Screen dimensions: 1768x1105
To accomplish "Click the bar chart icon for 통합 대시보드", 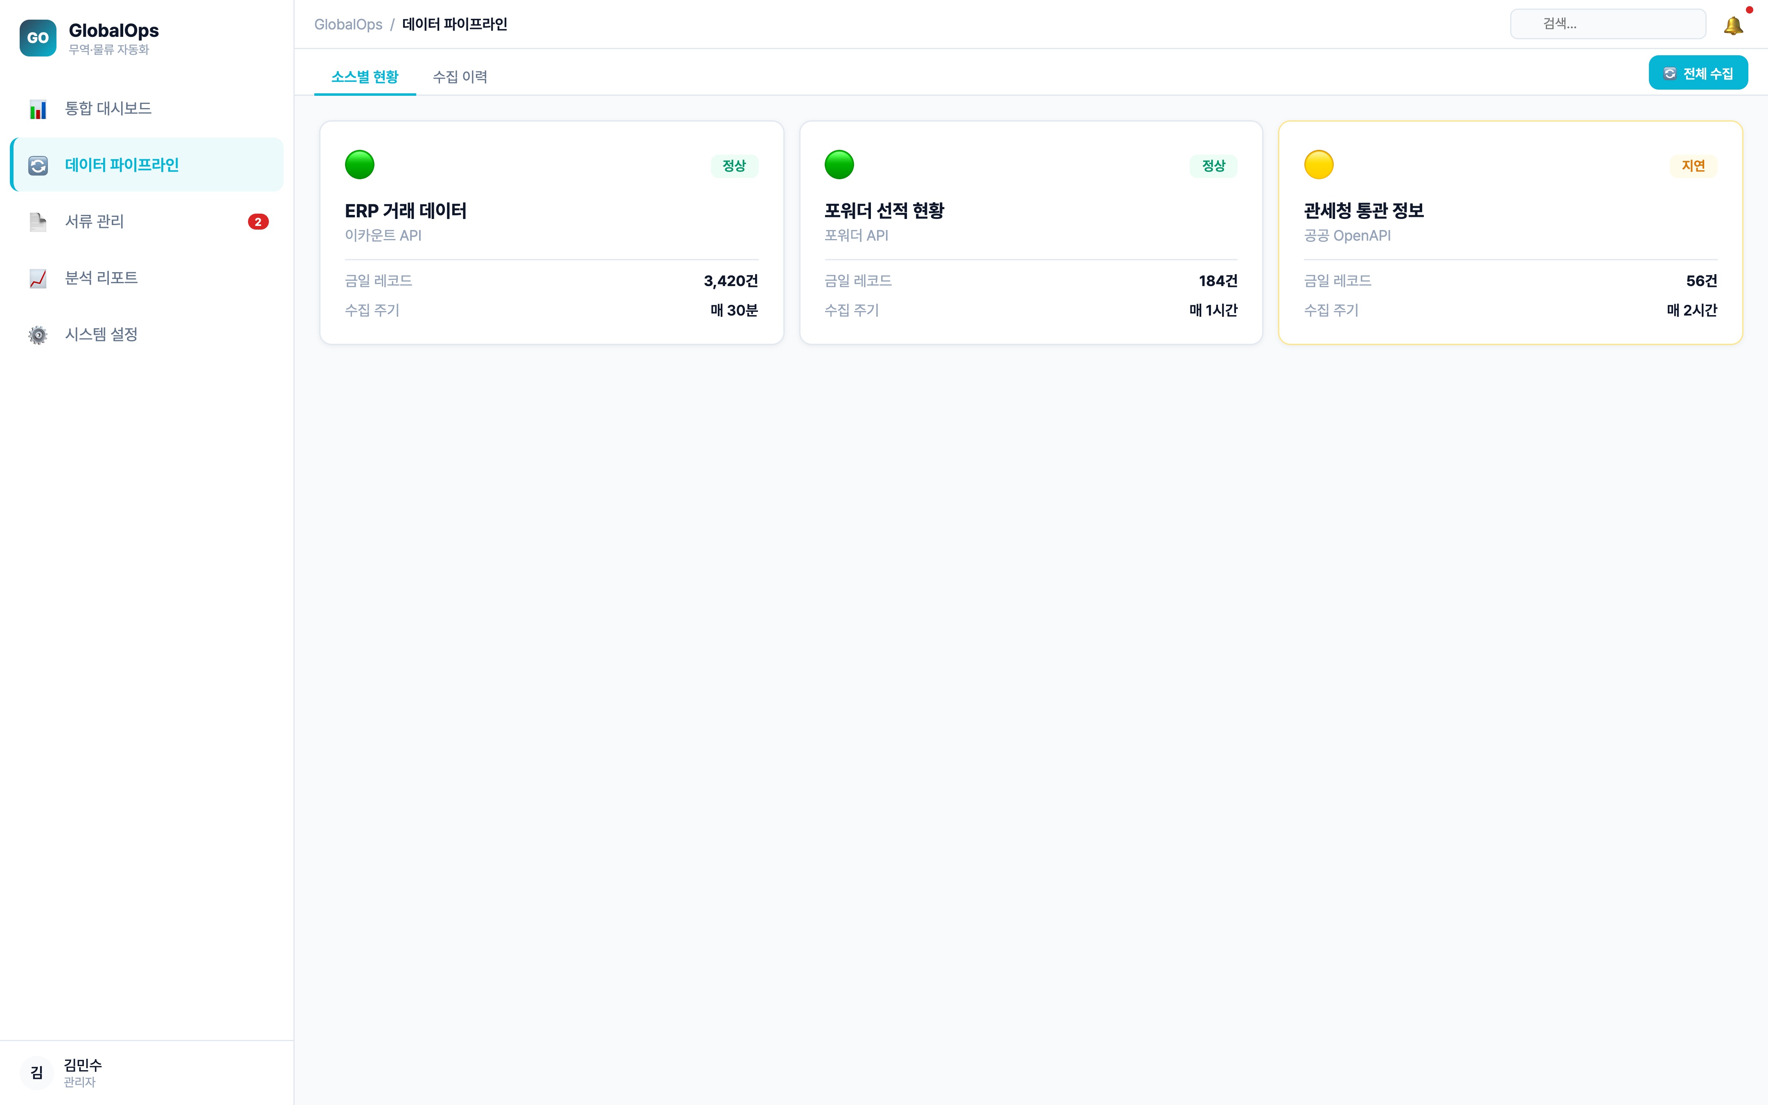I will 37,109.
